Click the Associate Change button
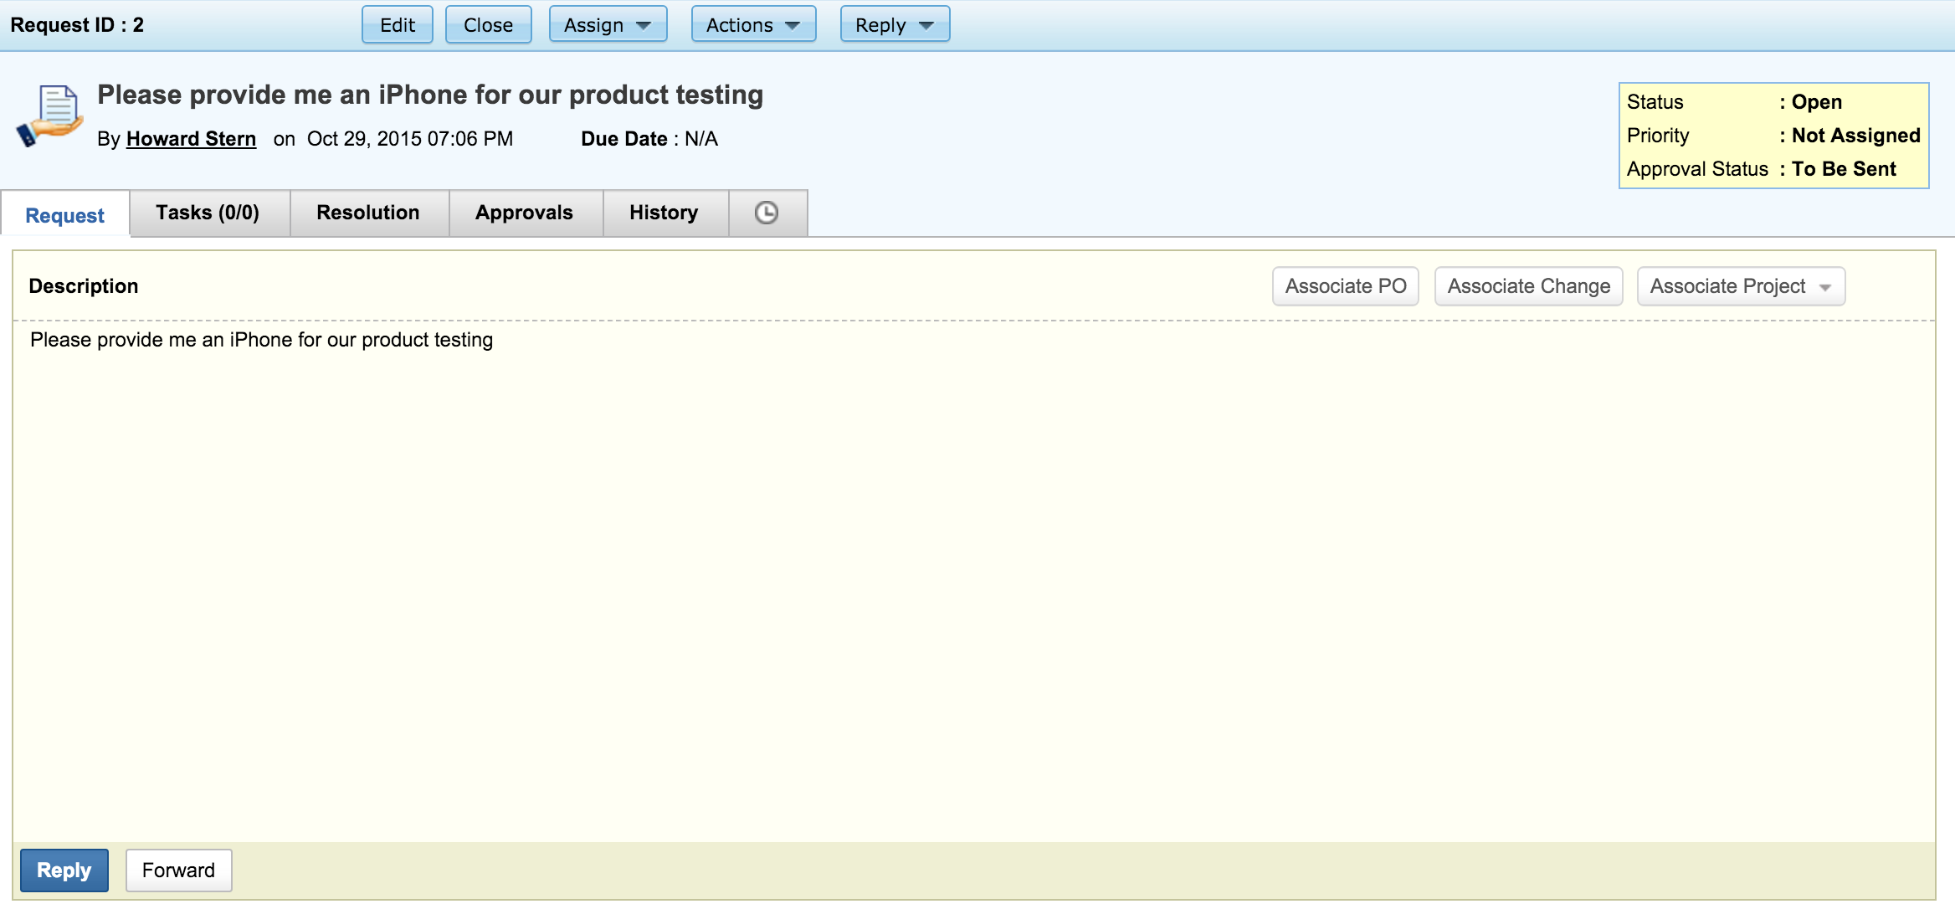1955x909 pixels. click(1528, 286)
